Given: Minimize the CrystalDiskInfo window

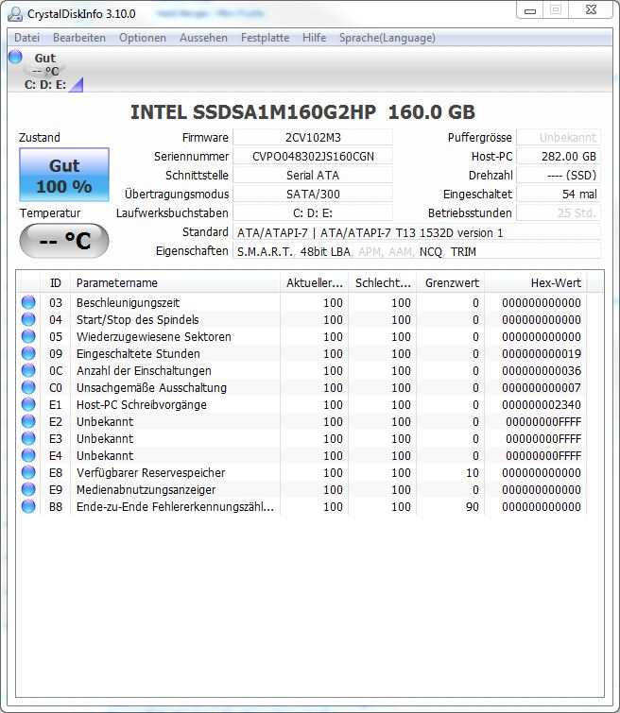Looking at the screenshot, I should pos(530,10).
